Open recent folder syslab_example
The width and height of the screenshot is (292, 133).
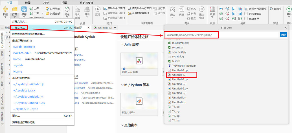[24, 47]
